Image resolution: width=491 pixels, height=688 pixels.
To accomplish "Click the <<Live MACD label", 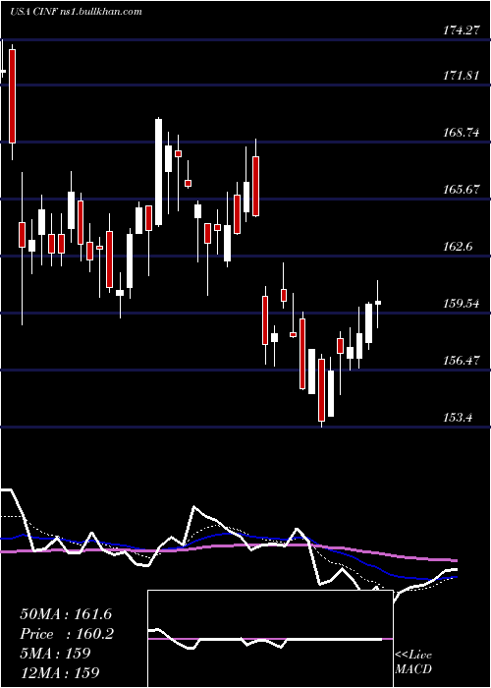I will coord(413,662).
